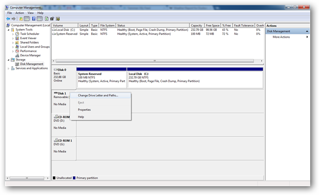319x195 pixels.
Task: Sort by the Volume column header
Action: pyautogui.click(x=65, y=26)
